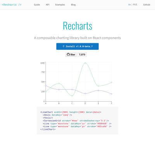Open the Guide page

pyautogui.click(x=37, y=5)
